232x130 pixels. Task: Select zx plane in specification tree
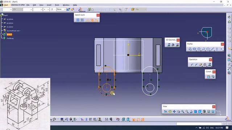(x=10, y=27)
